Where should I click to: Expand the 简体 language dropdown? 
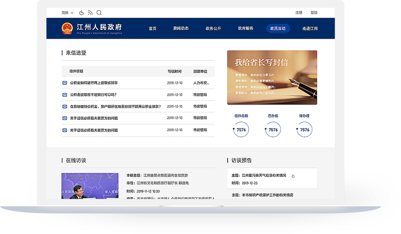[x=67, y=13]
